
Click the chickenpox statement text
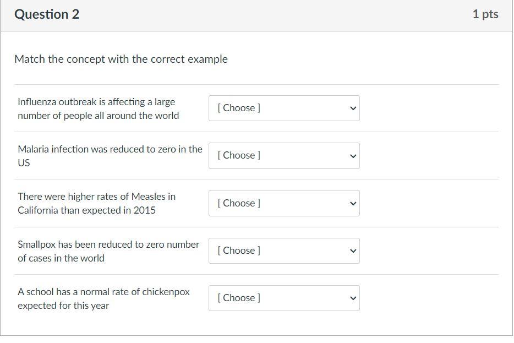[x=104, y=298]
